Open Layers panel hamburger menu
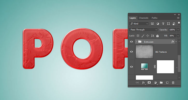Screen dimensions: 188x100 (178, 18)
